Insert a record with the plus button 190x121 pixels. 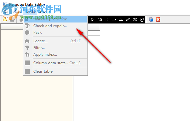(x=107, y=20)
